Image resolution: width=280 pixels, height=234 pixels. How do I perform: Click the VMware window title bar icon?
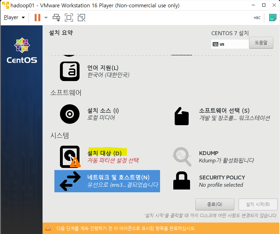click(6, 5)
